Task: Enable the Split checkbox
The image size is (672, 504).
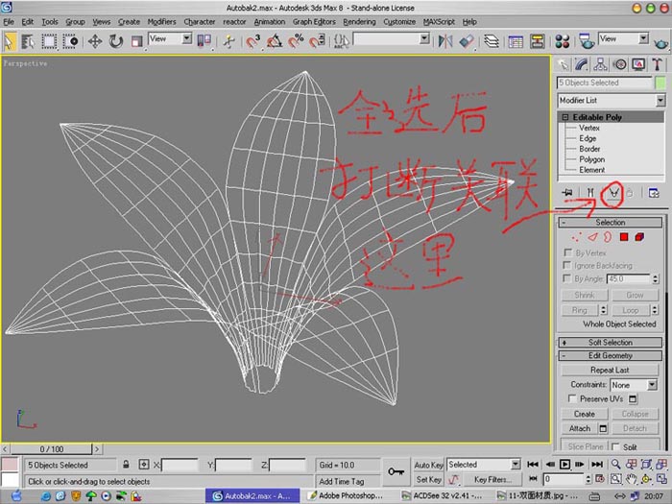Action: tap(616, 446)
